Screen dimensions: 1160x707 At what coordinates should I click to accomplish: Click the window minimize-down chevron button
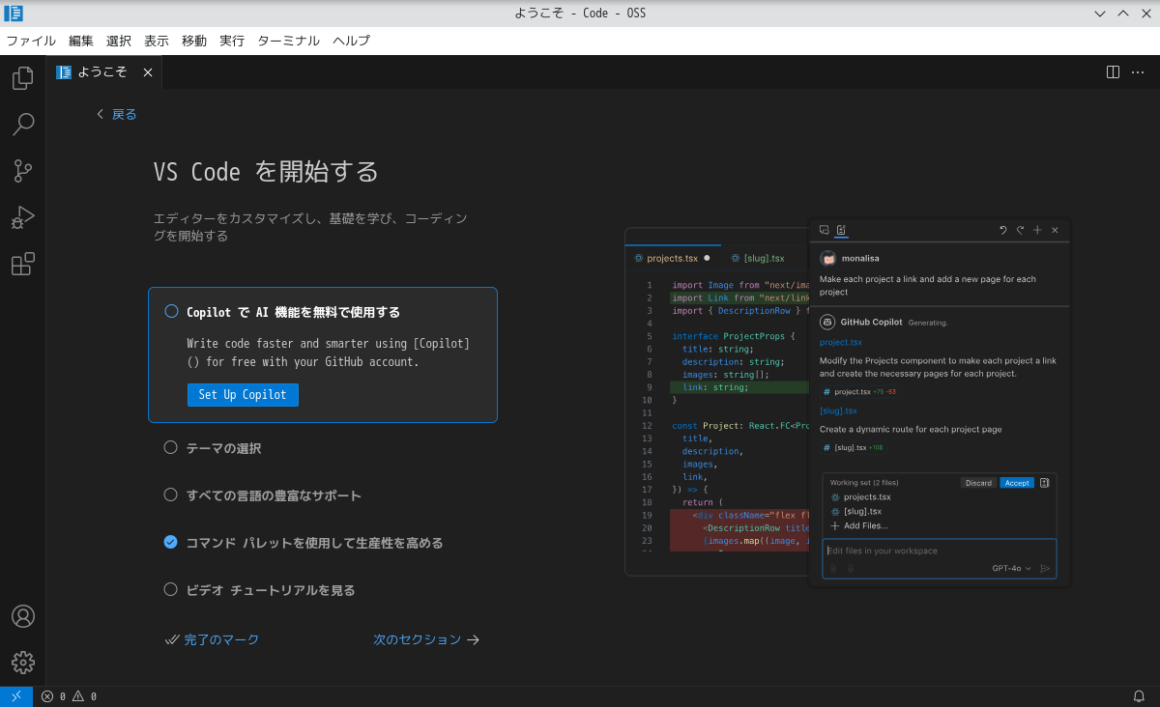tap(1100, 14)
